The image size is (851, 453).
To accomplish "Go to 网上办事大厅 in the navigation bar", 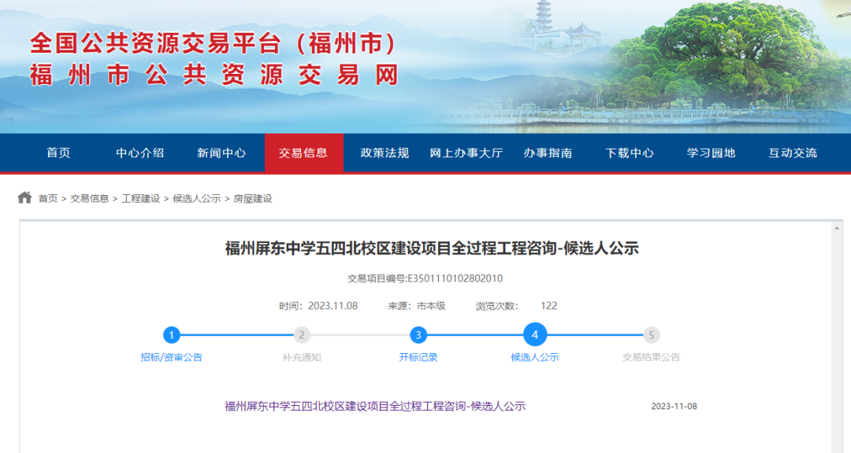I will (x=466, y=153).
